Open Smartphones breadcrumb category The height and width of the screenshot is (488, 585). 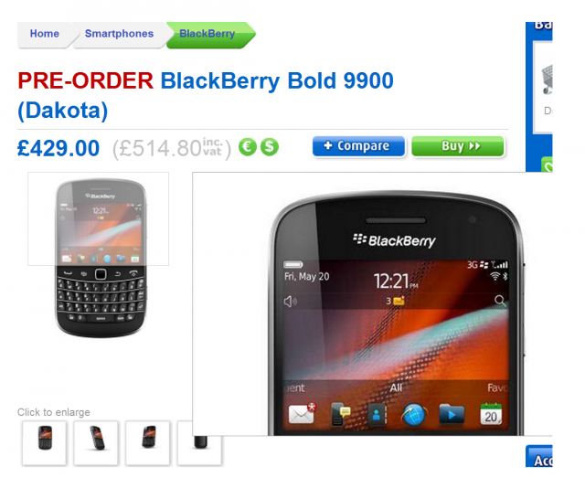tap(119, 34)
